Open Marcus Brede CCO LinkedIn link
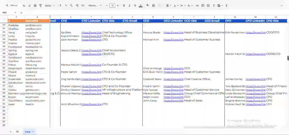Screen dimensions: 289x135 (174, 33)
